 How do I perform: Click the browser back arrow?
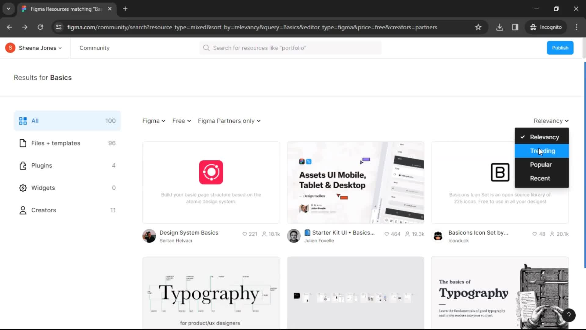coord(9,27)
